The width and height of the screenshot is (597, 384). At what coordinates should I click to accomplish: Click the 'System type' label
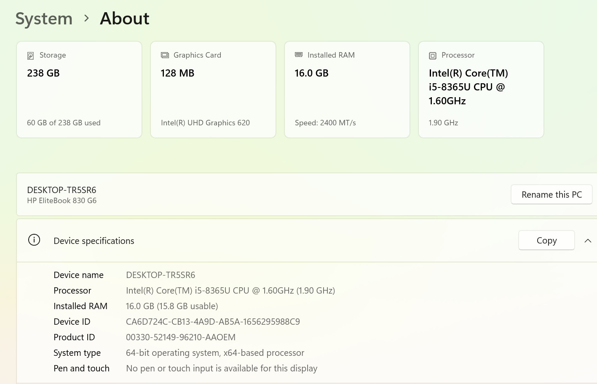tap(77, 353)
